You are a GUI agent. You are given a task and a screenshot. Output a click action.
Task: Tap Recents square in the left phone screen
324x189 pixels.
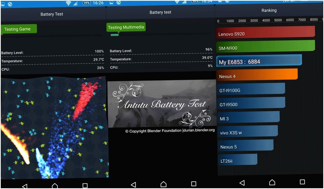click(x=85, y=186)
